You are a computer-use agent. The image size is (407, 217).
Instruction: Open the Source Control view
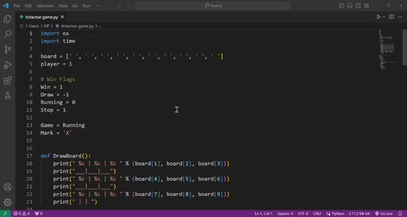point(8,49)
